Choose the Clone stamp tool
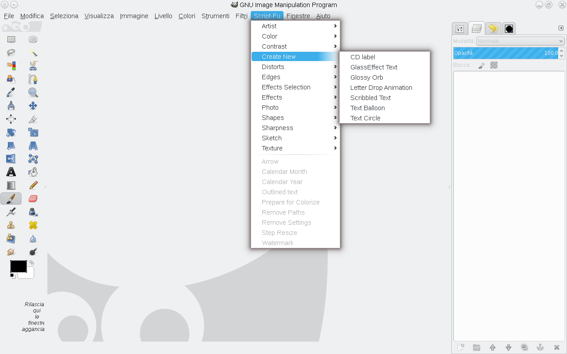Screen dimensions: 567x354 11,225
